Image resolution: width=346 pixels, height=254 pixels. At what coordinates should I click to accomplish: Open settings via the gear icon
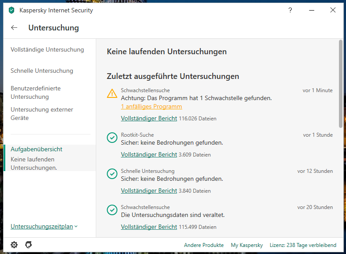click(14, 245)
